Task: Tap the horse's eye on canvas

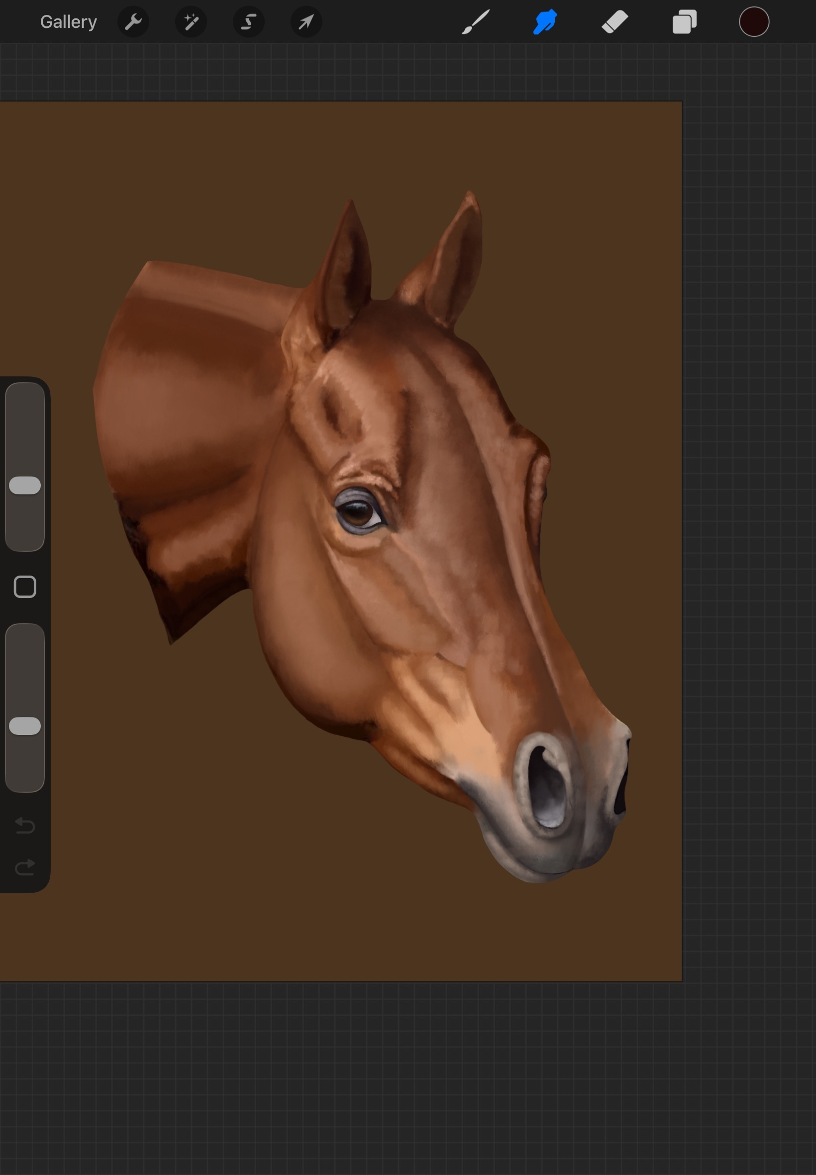Action: click(x=358, y=511)
